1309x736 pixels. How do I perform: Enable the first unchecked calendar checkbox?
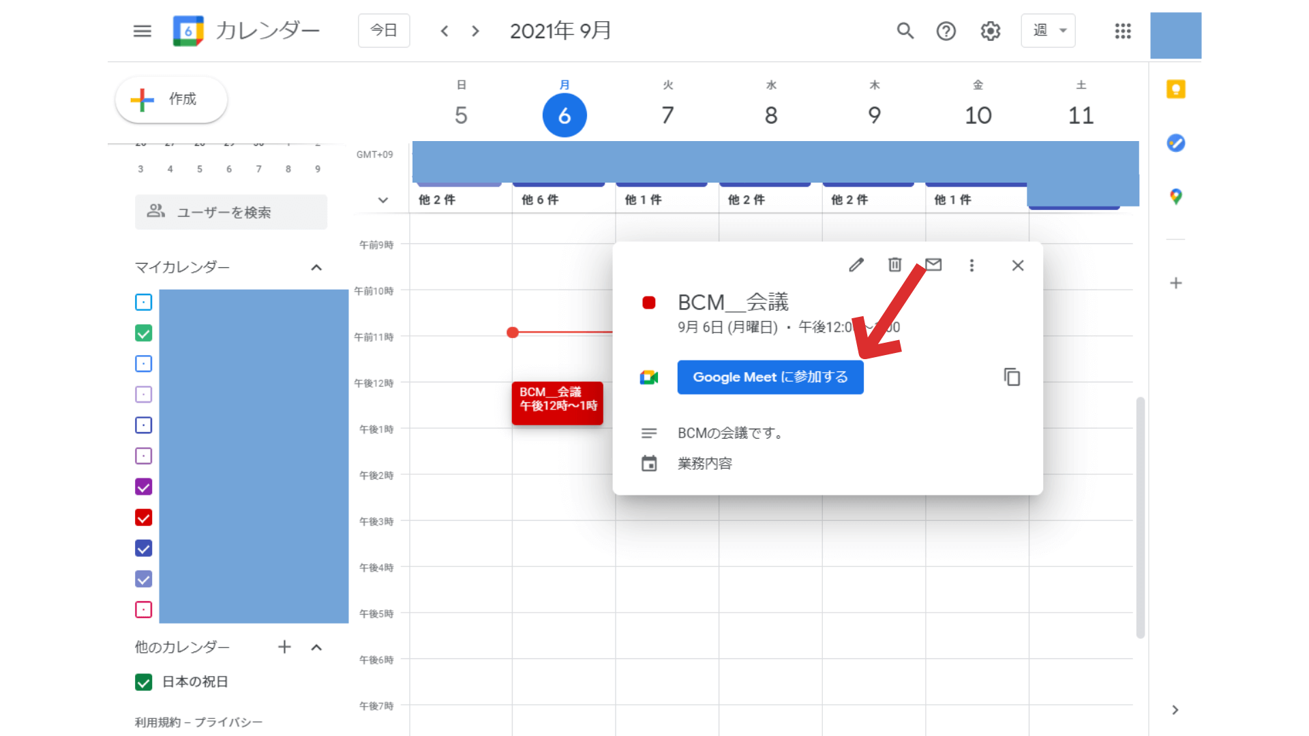[143, 302]
